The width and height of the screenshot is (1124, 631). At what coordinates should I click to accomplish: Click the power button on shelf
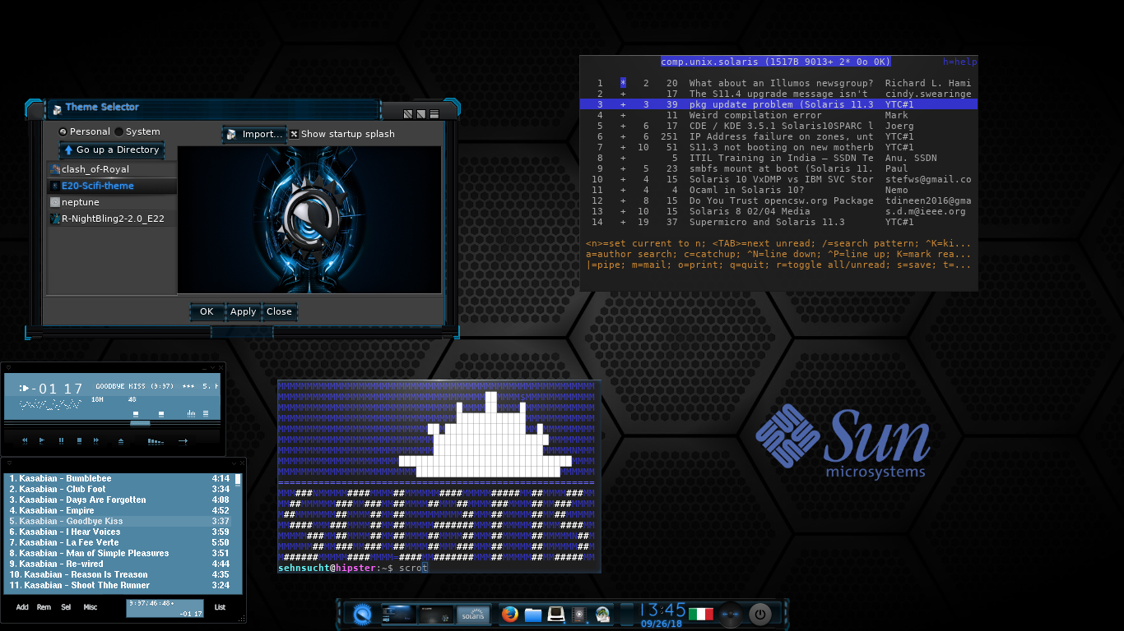[x=760, y=614]
